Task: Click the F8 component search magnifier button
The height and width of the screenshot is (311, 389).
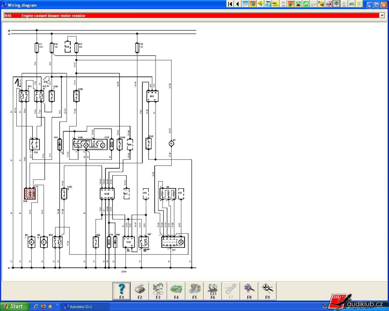Action: [249, 291]
